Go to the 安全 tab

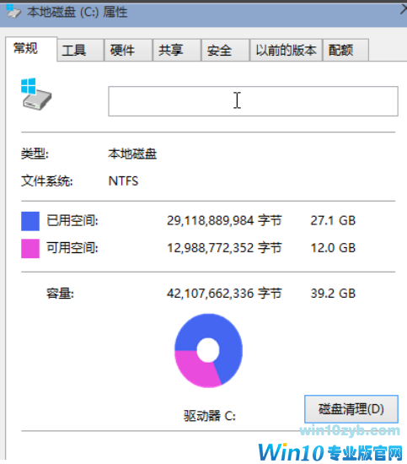[225, 50]
